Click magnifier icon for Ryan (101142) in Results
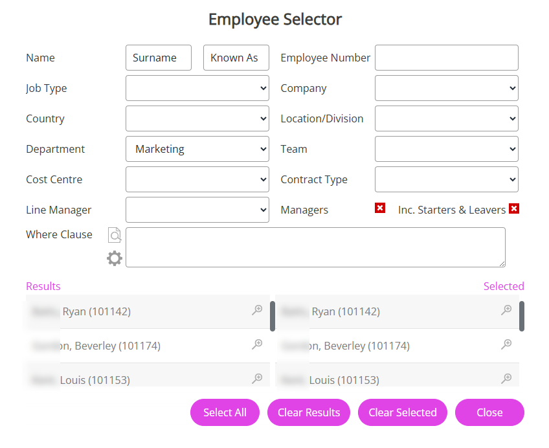Viewport: 549px width, 448px height. (x=257, y=310)
